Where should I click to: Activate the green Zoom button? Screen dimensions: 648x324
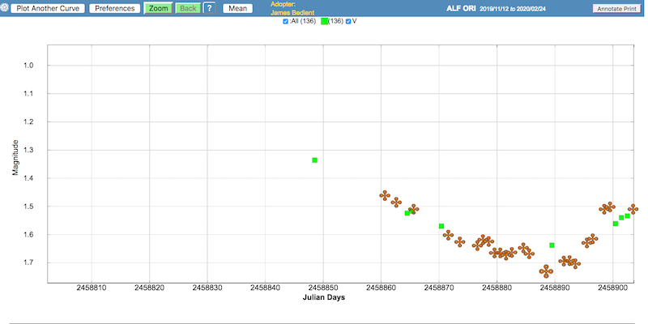[x=158, y=8]
